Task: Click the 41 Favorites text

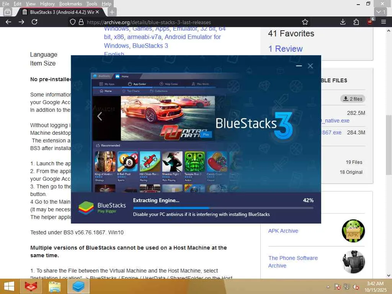Action: [291, 34]
